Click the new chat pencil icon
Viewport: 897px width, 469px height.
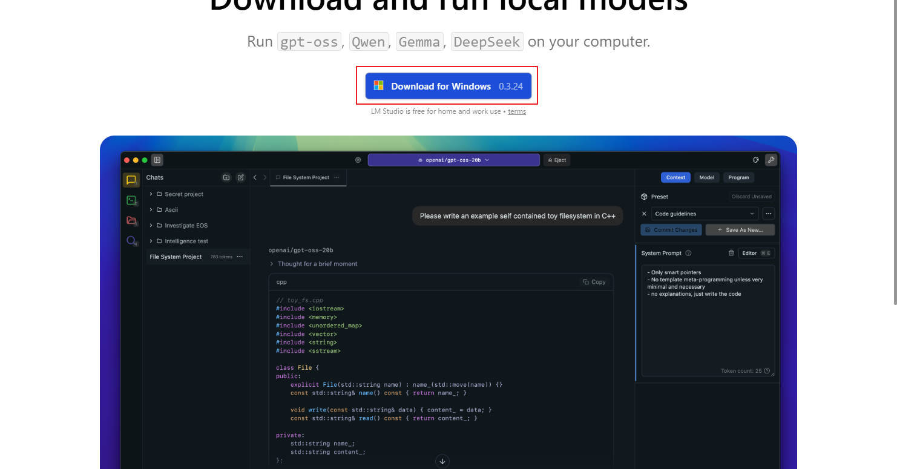pos(240,177)
